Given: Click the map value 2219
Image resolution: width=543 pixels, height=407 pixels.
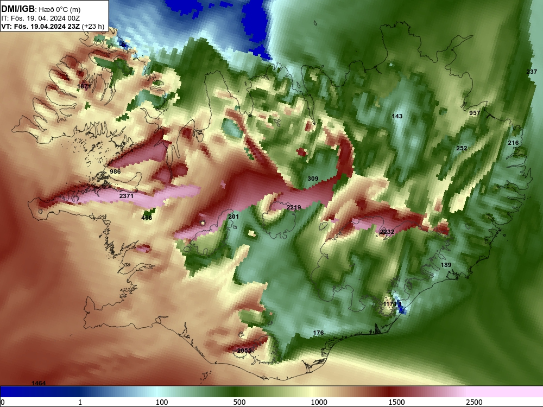Looking at the screenshot, I should 294,207.
